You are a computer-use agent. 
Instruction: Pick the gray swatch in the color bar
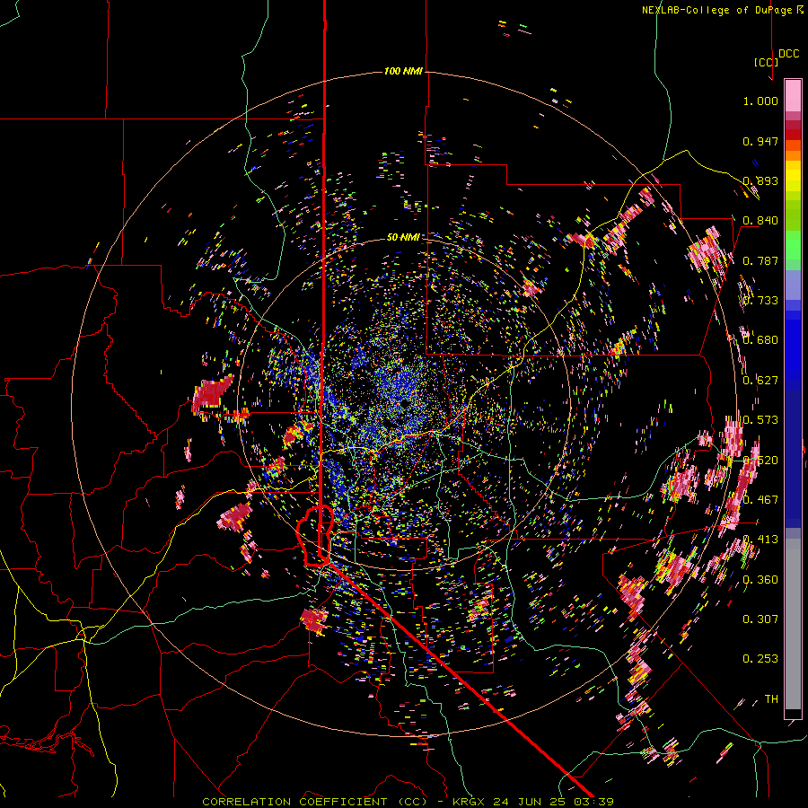click(793, 624)
